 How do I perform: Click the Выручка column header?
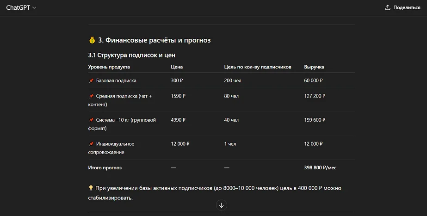point(314,67)
